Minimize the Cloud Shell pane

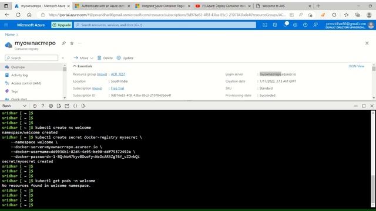click(355, 105)
